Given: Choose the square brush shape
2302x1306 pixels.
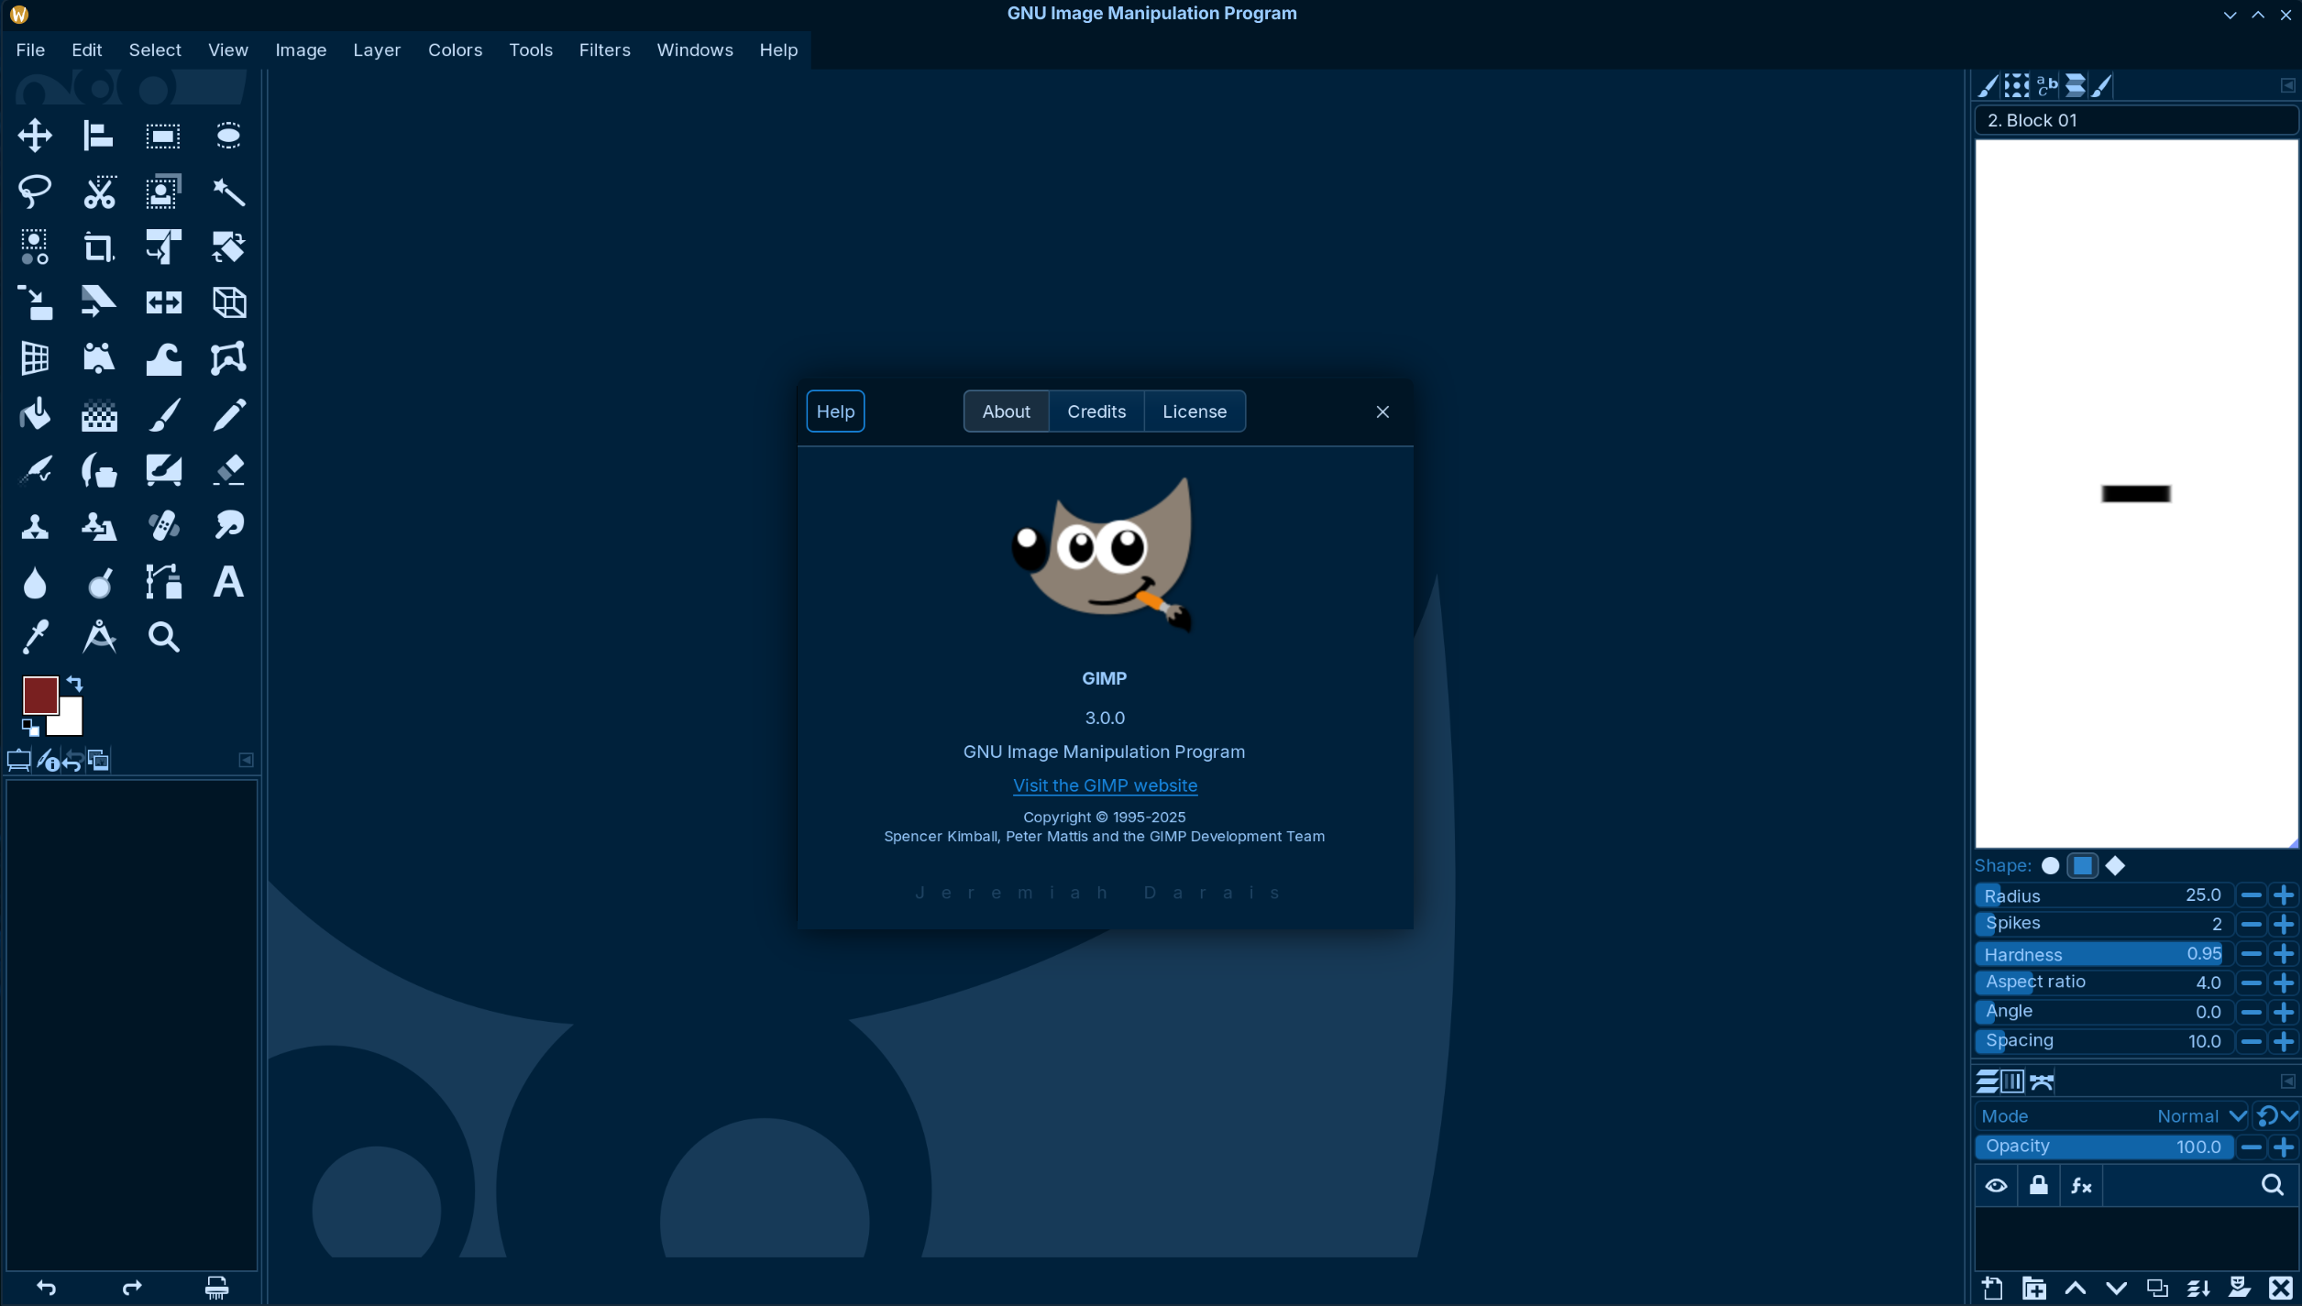Looking at the screenshot, I should pos(2082,866).
